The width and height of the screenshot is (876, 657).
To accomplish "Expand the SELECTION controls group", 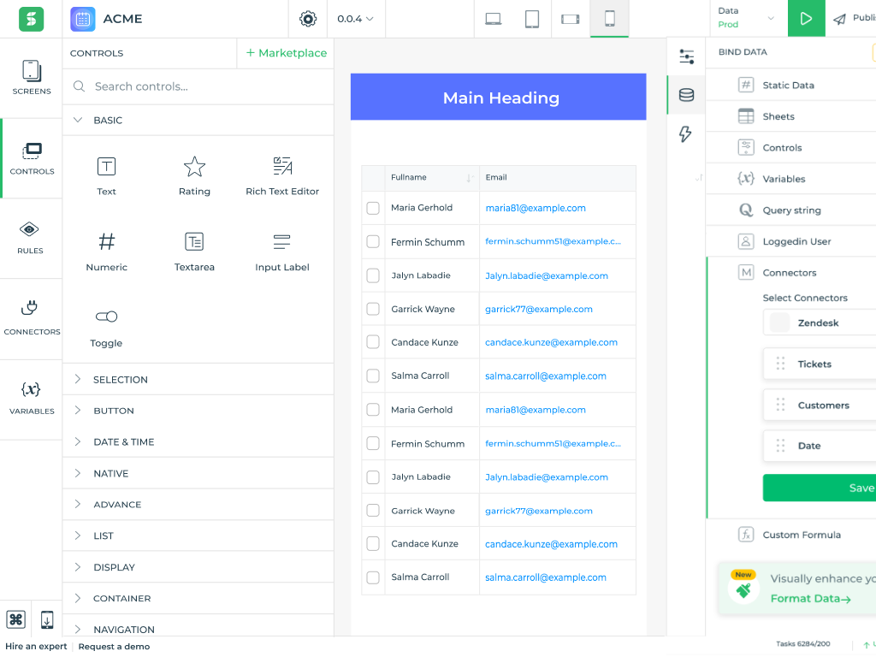I will click(x=120, y=380).
